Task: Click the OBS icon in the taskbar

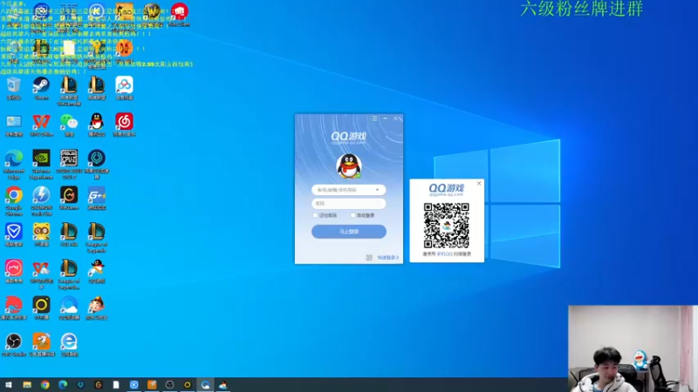Action: click(169, 384)
